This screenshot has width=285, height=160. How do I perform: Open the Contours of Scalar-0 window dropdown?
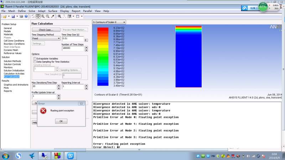click(109, 22)
